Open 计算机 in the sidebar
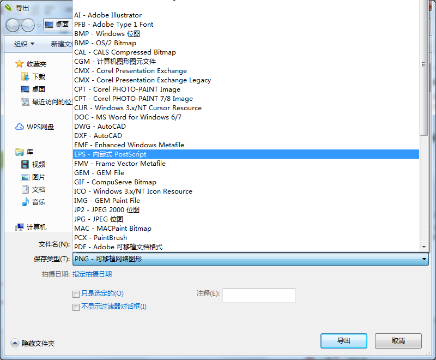436x360 pixels. (31, 227)
